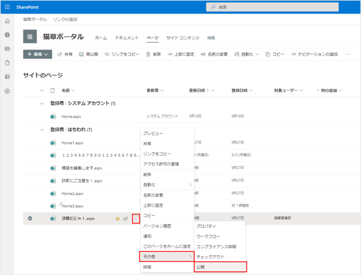Expand the 自動化 toolbar dropdown
This screenshot has height=275, width=361.
pyautogui.click(x=247, y=54)
